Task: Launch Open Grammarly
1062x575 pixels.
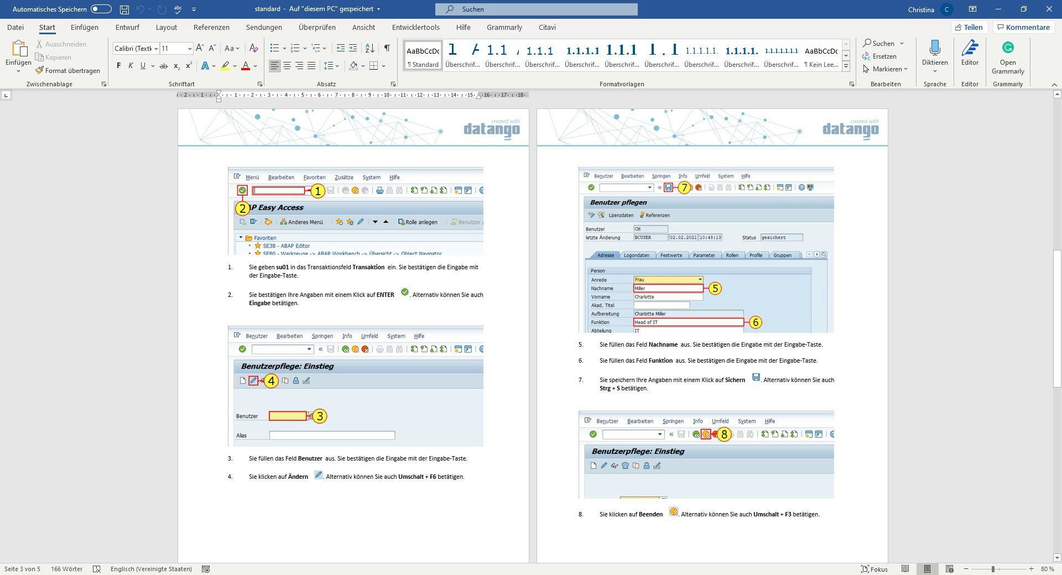Action: coord(1008,55)
